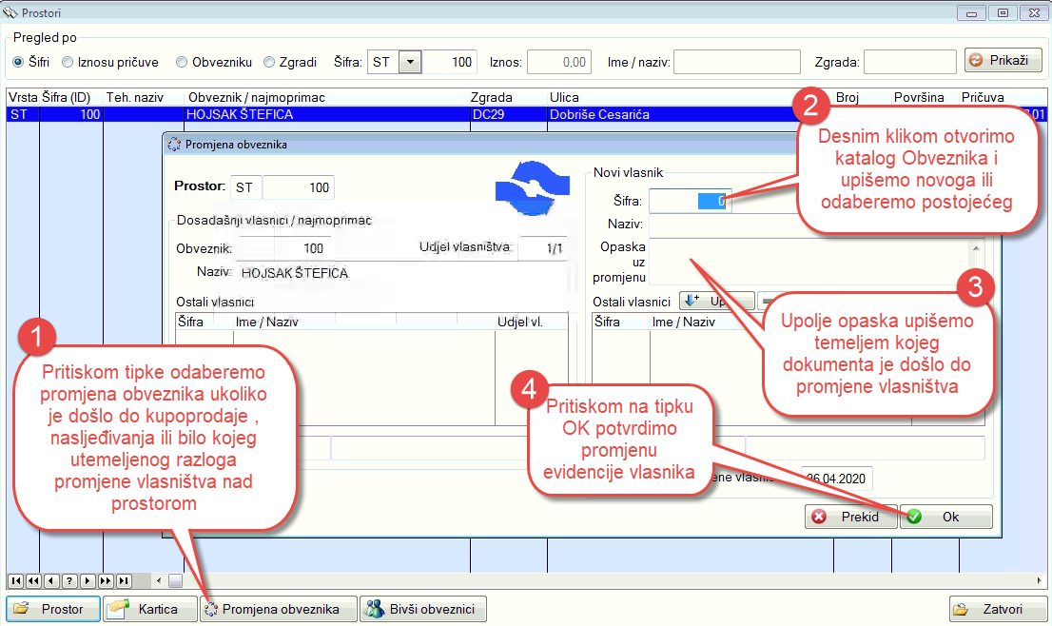Go to first record in navigator
The image size is (1052, 626).
coord(16,580)
